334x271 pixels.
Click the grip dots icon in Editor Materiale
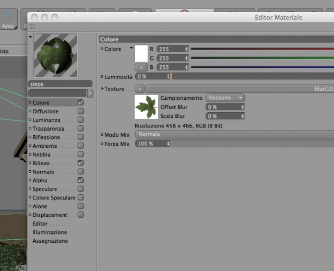pos(32,27)
